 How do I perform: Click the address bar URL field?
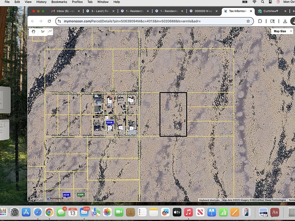pos(154,21)
